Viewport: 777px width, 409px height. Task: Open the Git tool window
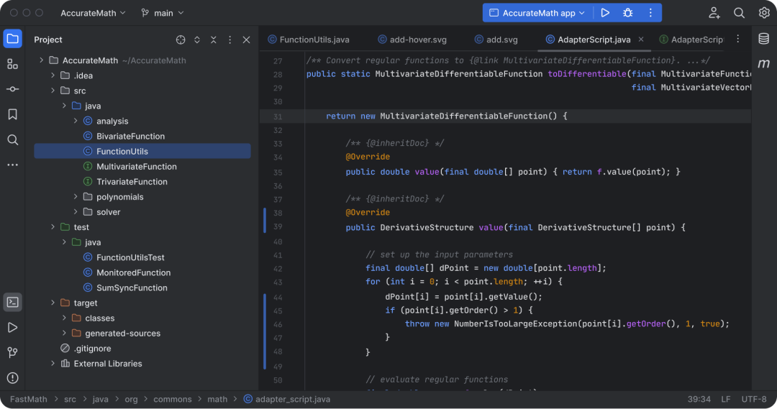[12, 352]
